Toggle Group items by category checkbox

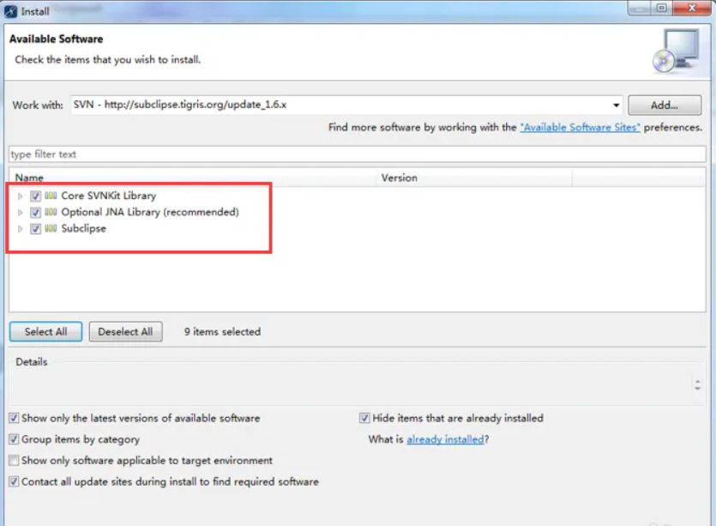15,439
